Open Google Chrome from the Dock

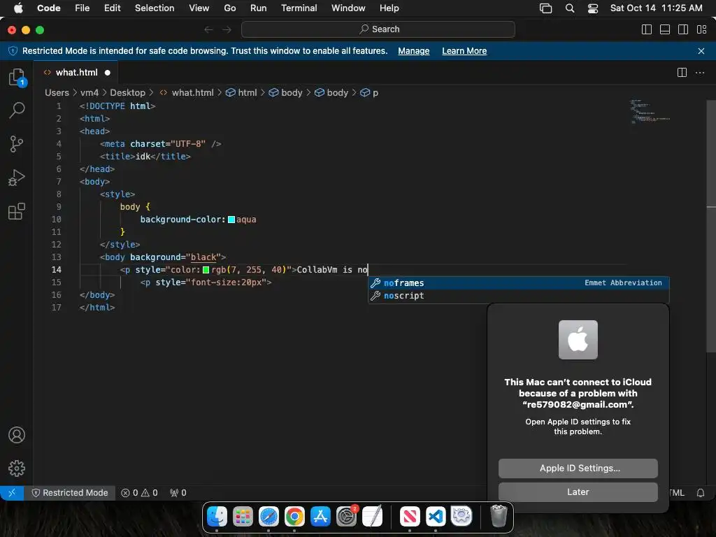(x=294, y=517)
